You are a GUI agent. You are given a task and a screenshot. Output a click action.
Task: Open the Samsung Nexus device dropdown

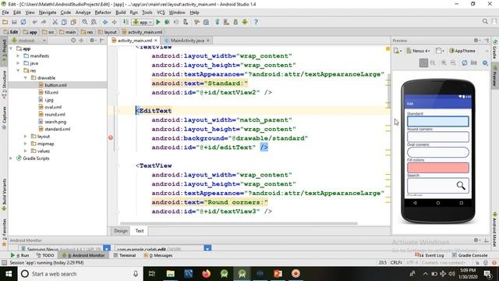(x=65, y=248)
